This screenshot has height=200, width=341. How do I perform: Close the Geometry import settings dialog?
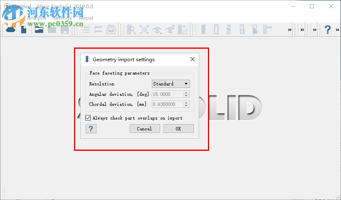pos(193,59)
